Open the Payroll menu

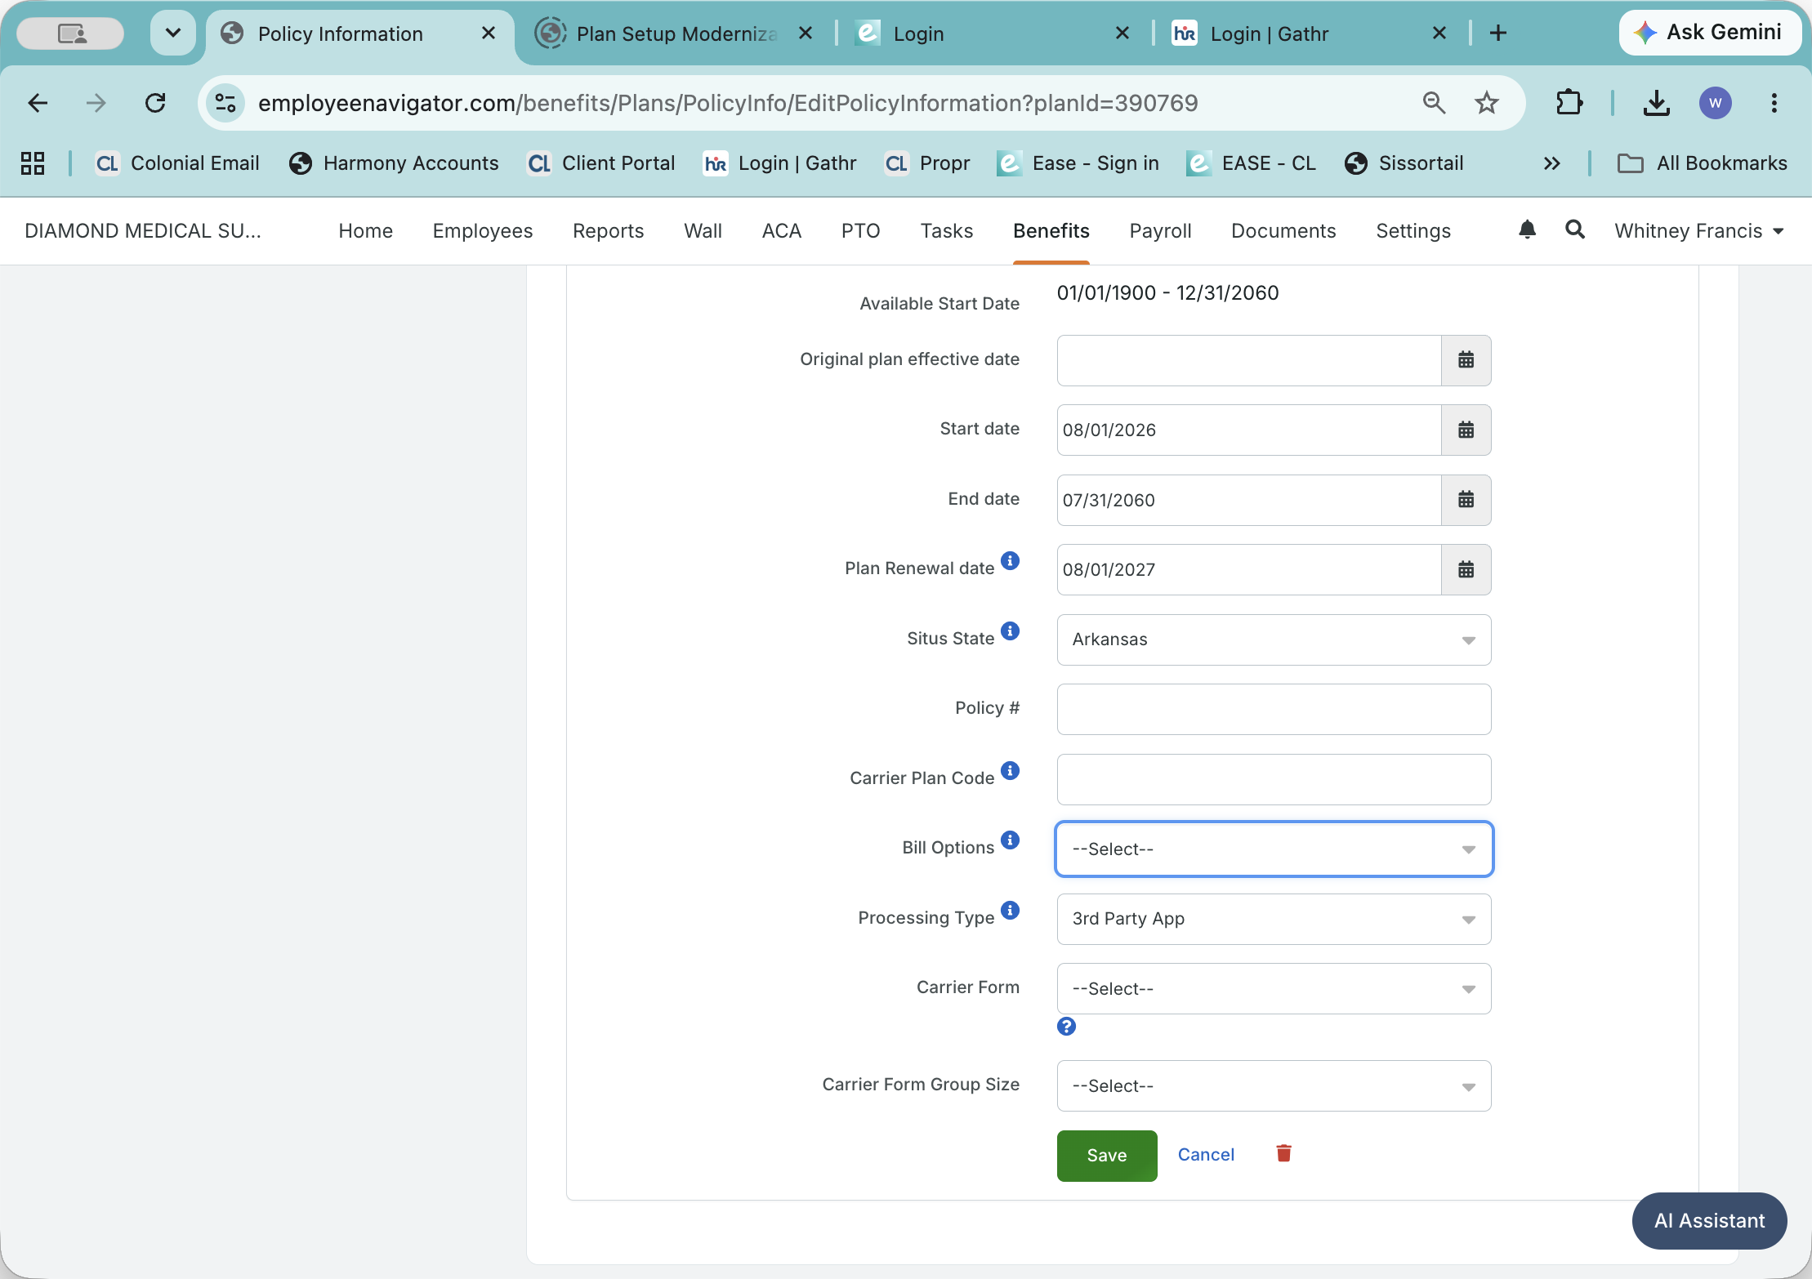point(1160,231)
